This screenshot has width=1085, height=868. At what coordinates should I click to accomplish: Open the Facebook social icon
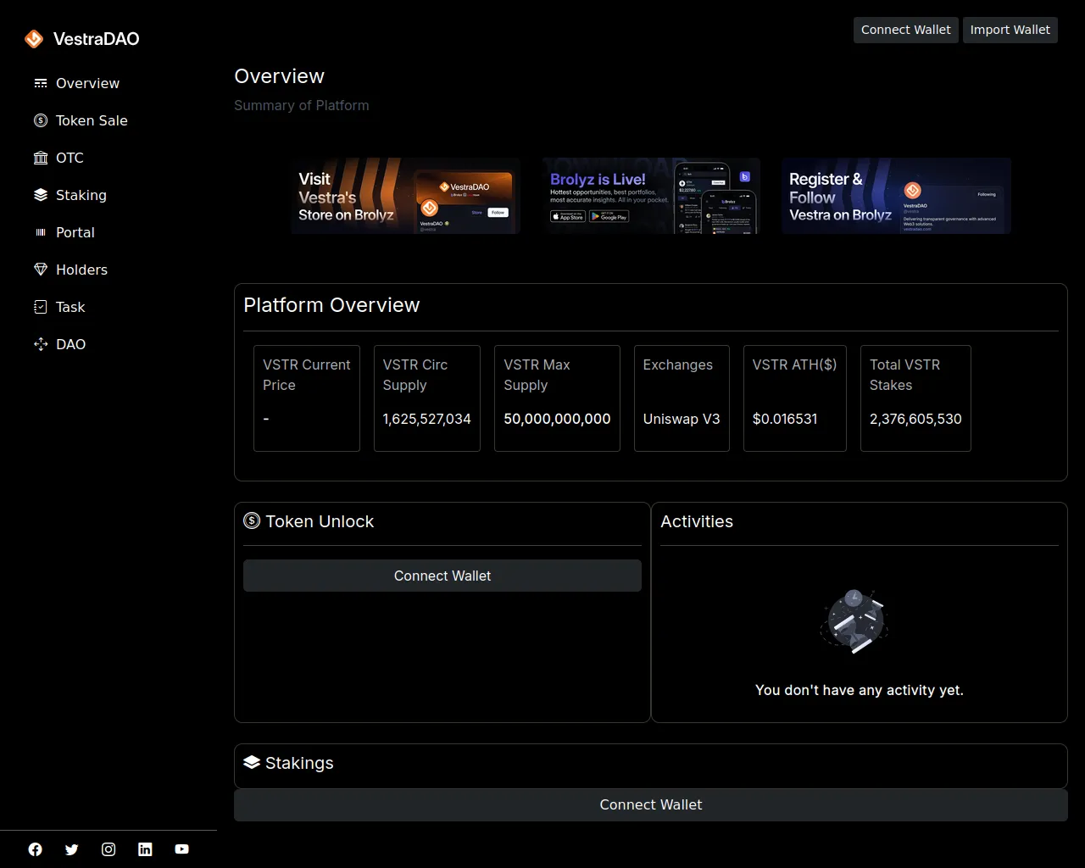tap(35, 849)
